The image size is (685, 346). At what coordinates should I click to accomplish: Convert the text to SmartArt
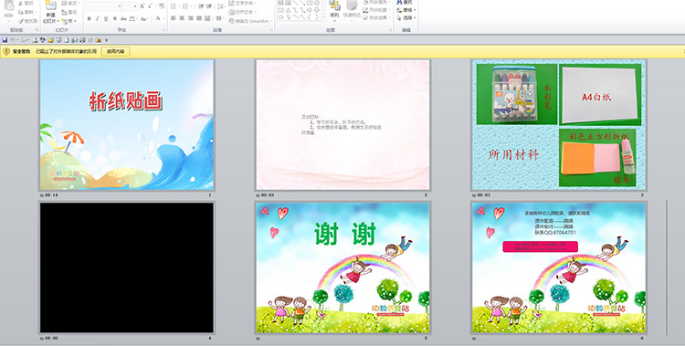(250, 21)
